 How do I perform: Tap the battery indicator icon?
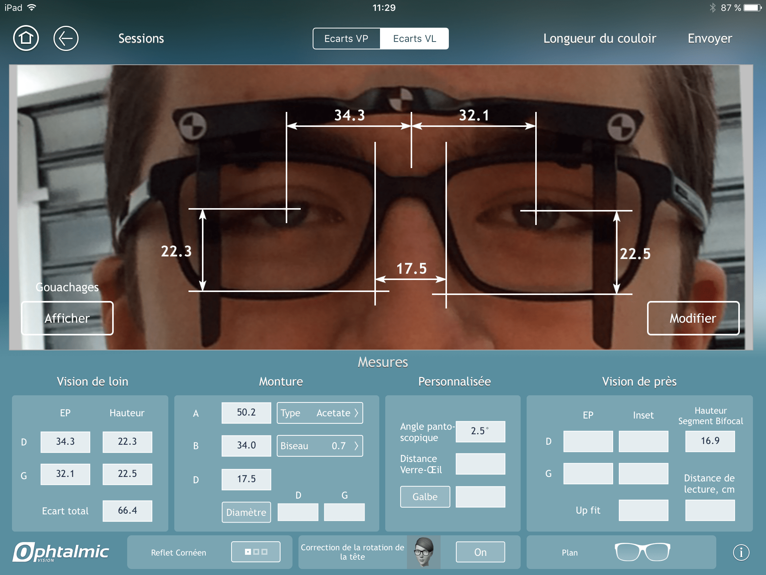pyautogui.click(x=752, y=8)
